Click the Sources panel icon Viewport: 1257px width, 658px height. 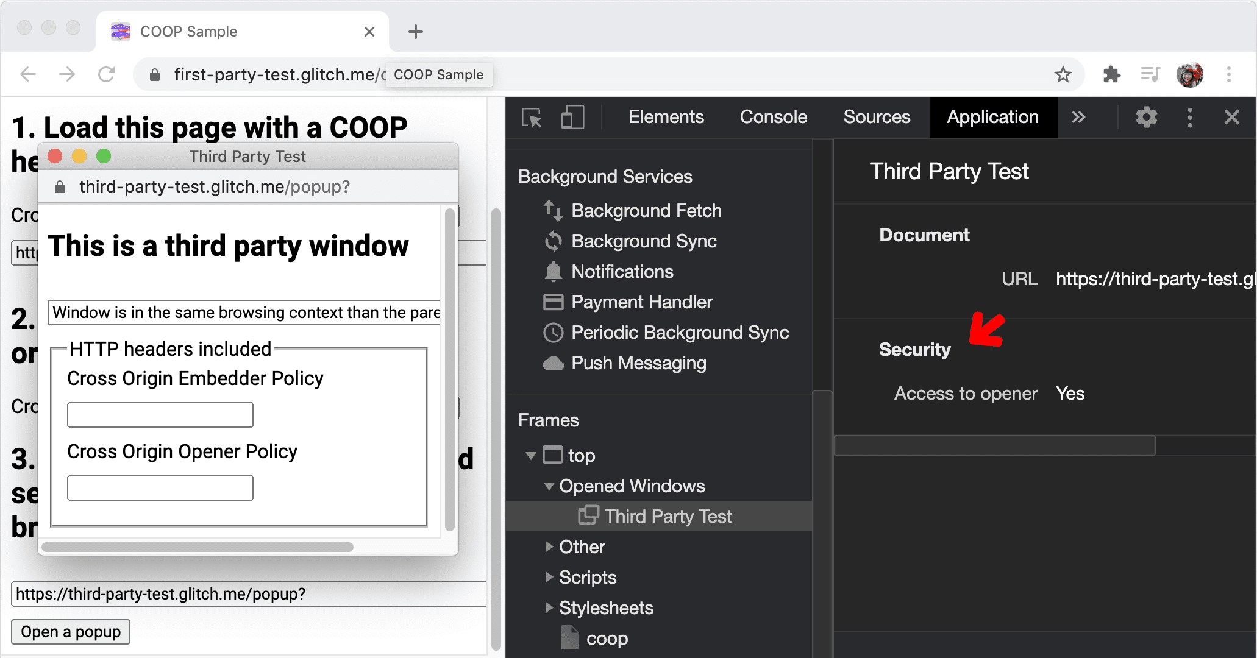coord(877,116)
